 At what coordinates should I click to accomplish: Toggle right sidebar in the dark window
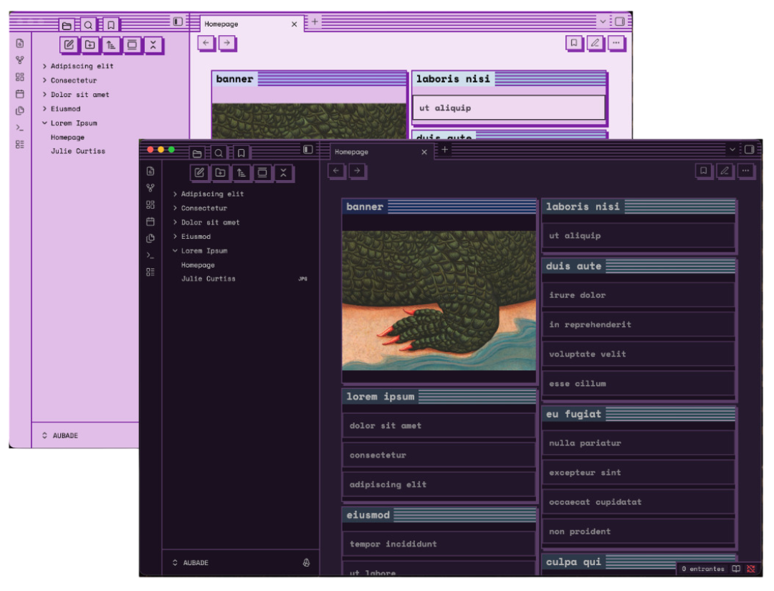(x=750, y=149)
